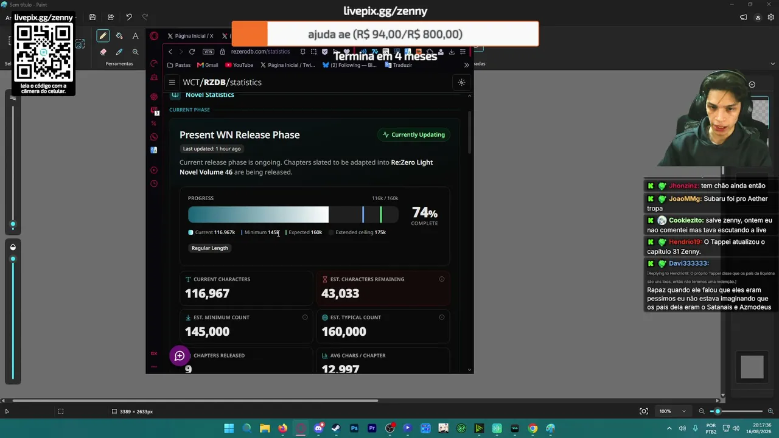Click the 74% progress bar
The width and height of the screenshot is (779, 438).
(293, 214)
